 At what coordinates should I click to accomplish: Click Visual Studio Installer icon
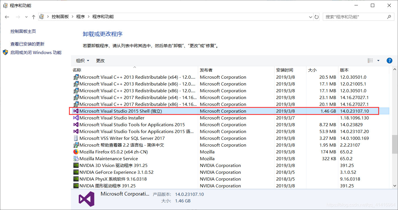(x=76, y=118)
